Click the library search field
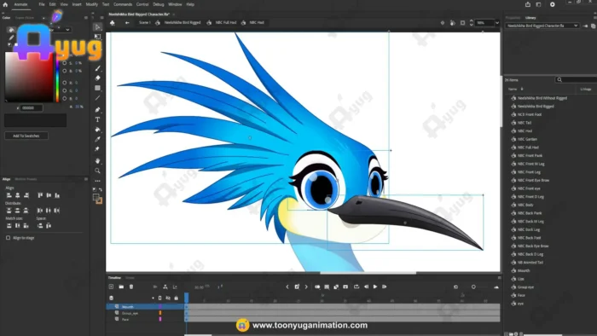Image resolution: width=597 pixels, height=336 pixels. pos(576,79)
